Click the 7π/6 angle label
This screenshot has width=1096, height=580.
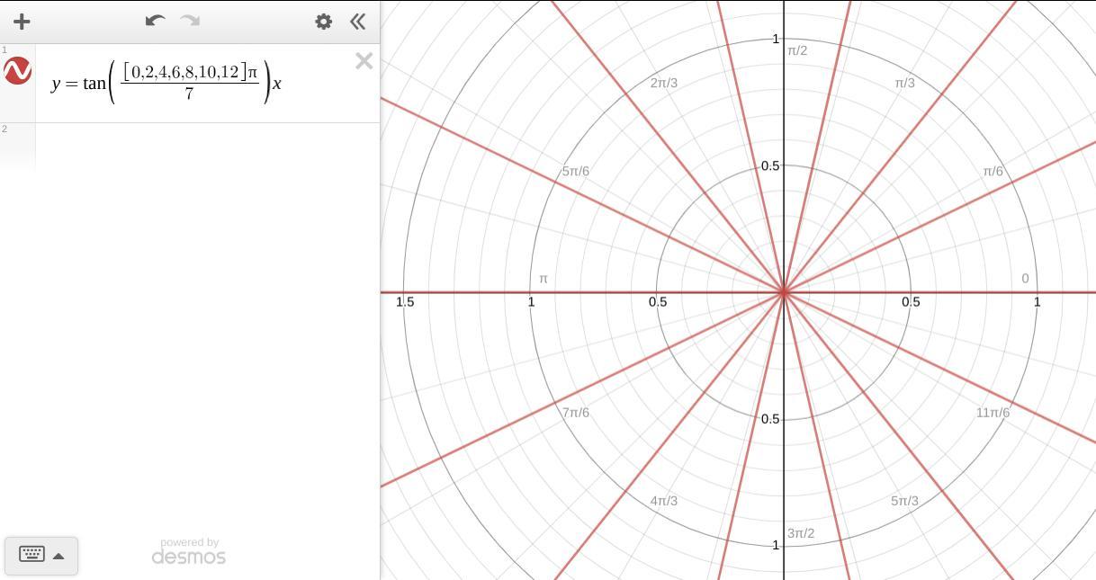576,413
